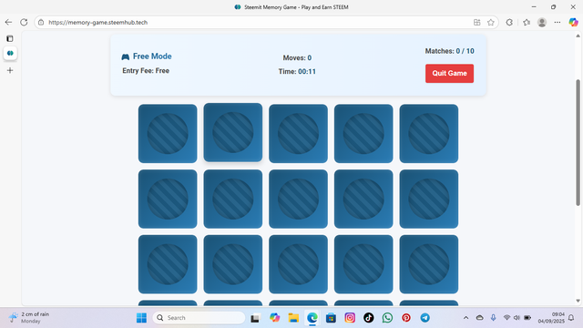Open OneDrive cloud tray icon
583x328 pixels.
(480, 318)
